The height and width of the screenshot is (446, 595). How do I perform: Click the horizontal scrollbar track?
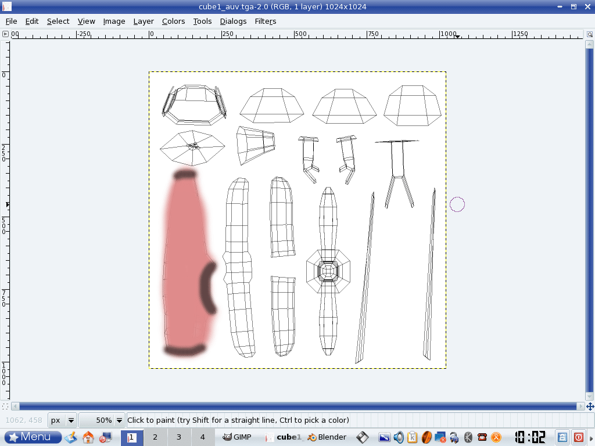coord(297,407)
